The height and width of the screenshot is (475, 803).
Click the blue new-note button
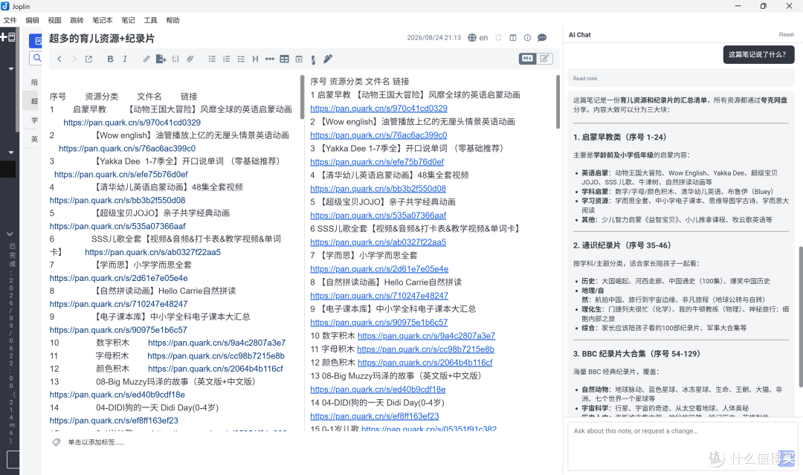(x=36, y=40)
